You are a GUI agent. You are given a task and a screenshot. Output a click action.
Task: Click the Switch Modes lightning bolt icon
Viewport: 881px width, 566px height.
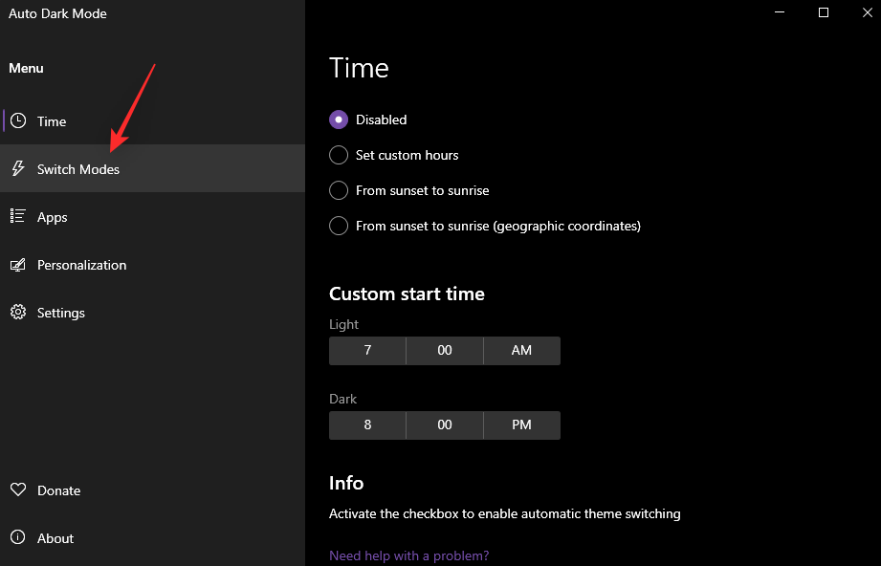[17, 168]
